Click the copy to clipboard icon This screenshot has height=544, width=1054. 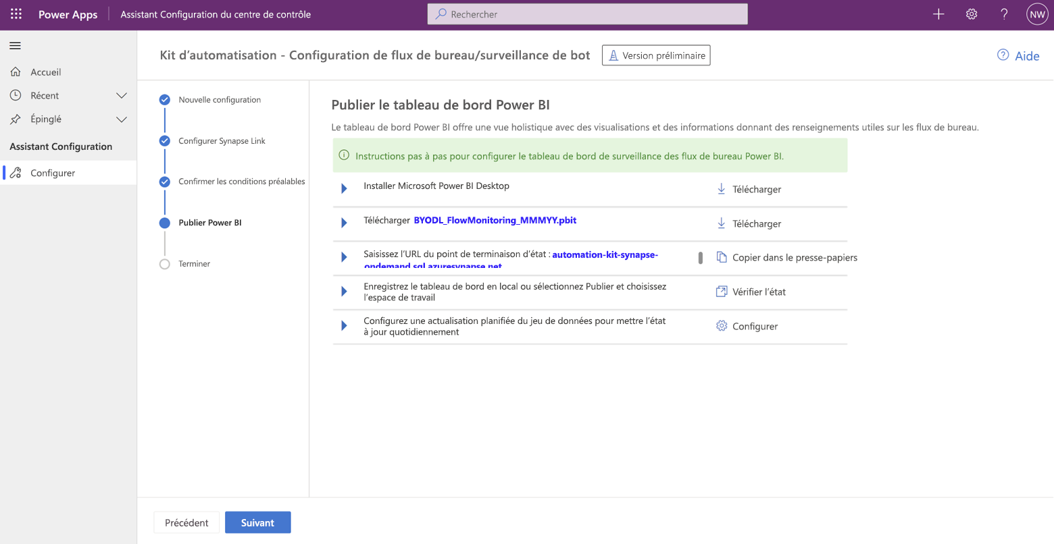(722, 257)
